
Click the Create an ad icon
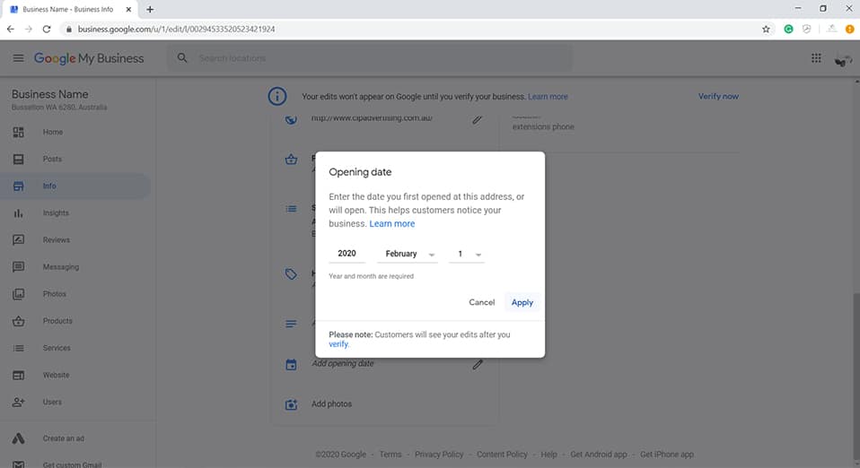(18, 438)
